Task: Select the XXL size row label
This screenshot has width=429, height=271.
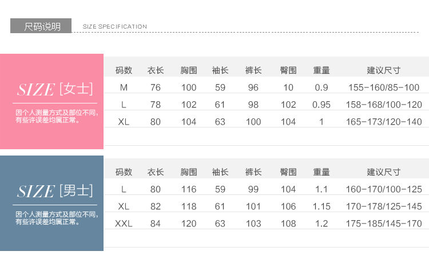Action: pyautogui.click(x=124, y=224)
